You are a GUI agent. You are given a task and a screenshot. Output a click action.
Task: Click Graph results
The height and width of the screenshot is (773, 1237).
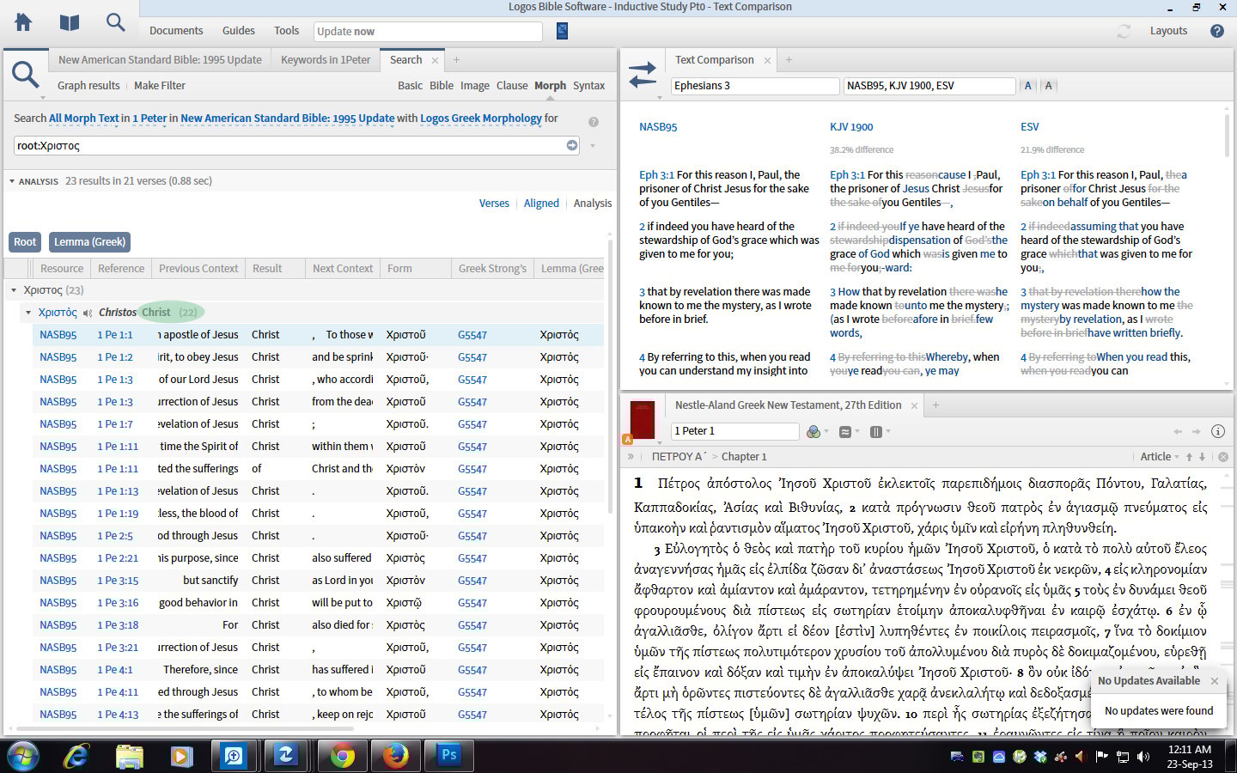pos(88,86)
